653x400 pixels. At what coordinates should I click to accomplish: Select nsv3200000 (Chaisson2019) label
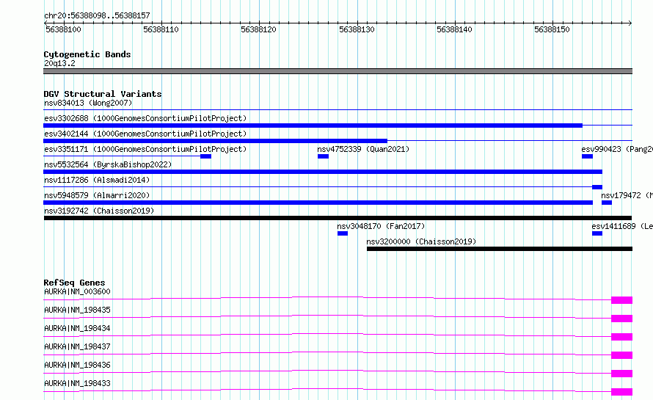click(x=421, y=241)
